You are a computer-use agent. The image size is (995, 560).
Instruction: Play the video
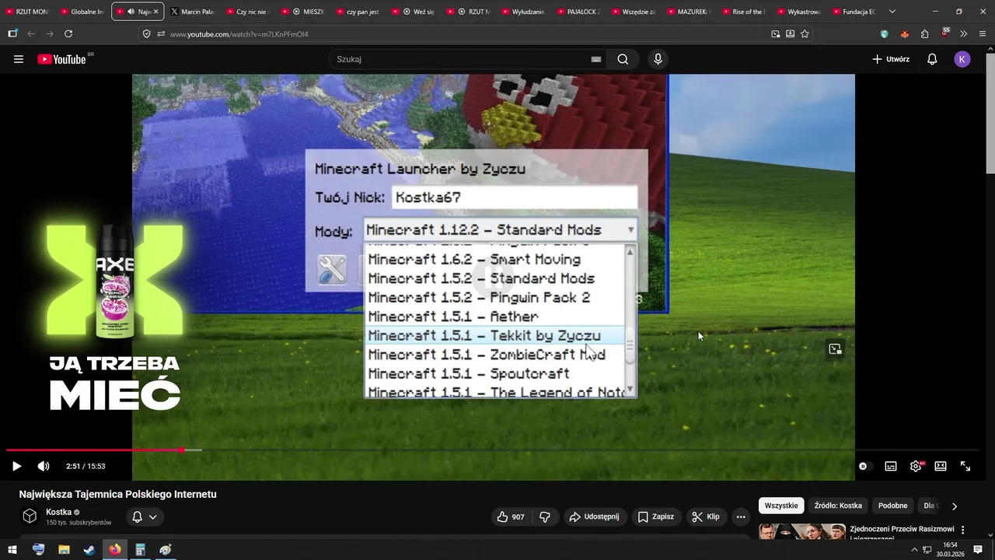coord(16,466)
